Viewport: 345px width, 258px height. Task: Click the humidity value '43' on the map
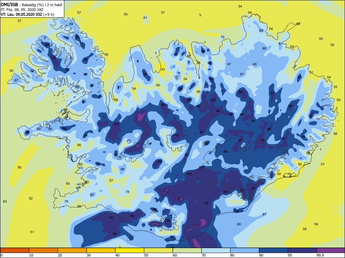163,69
